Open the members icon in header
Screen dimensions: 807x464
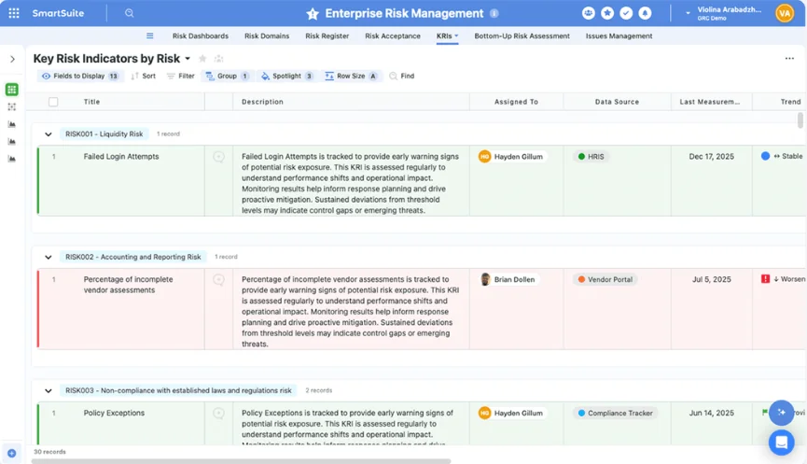click(589, 13)
